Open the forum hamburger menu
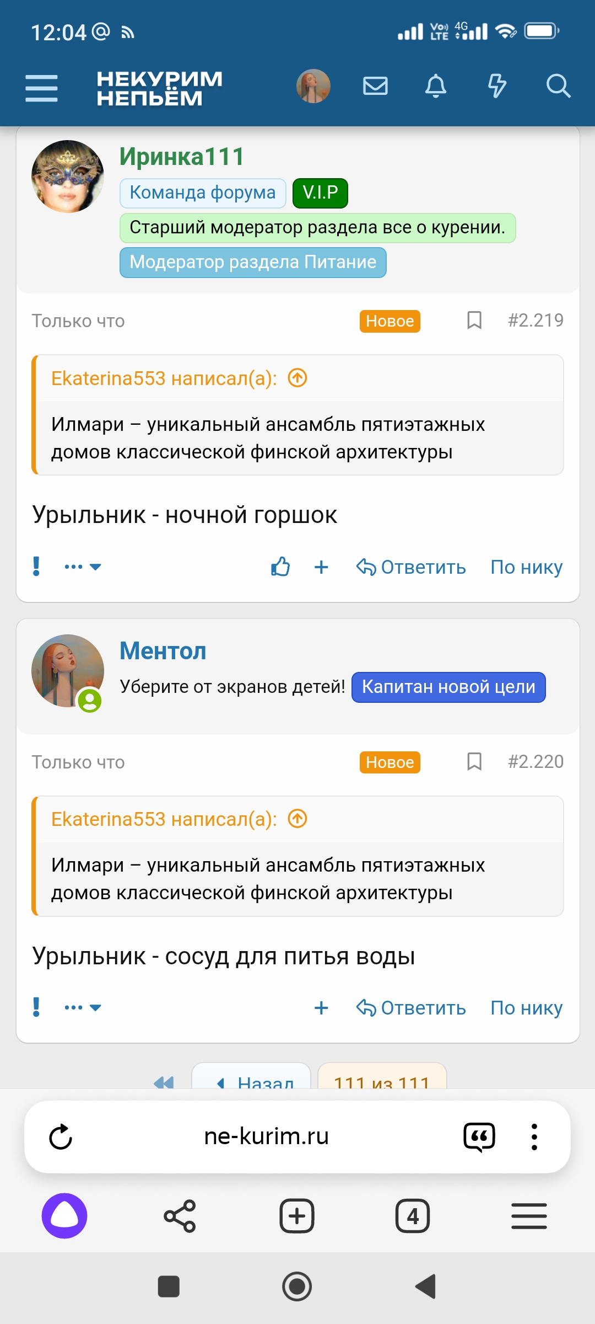The height and width of the screenshot is (1324, 595). [x=40, y=86]
